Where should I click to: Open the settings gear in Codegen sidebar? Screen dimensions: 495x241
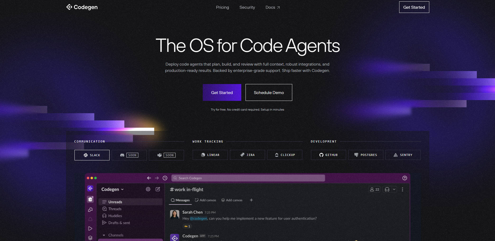tap(148, 189)
